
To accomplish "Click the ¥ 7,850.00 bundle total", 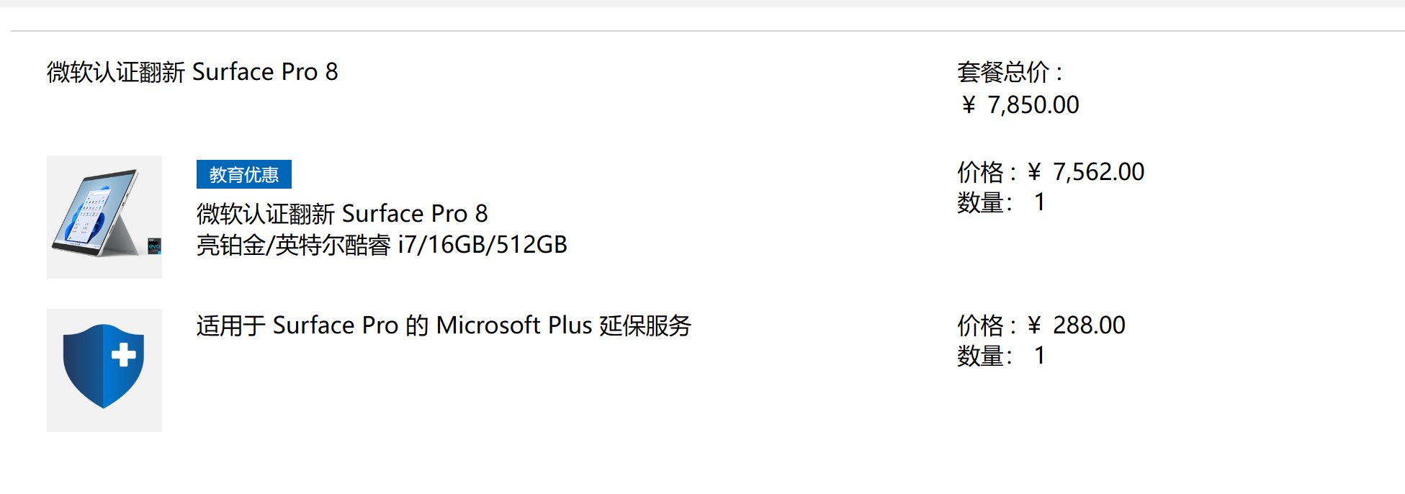I will click(x=1020, y=105).
